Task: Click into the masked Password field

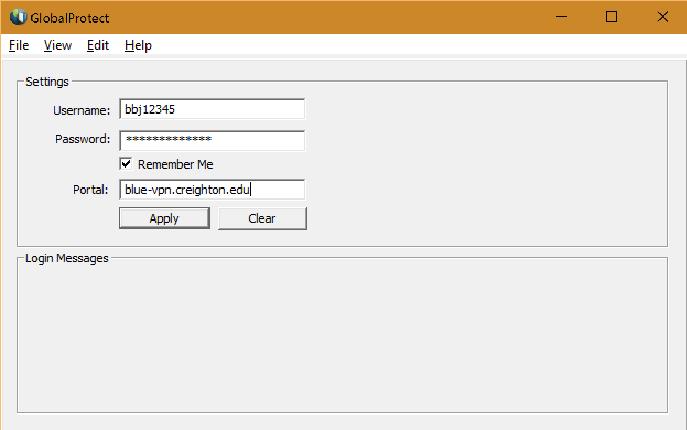Action: pos(212,141)
